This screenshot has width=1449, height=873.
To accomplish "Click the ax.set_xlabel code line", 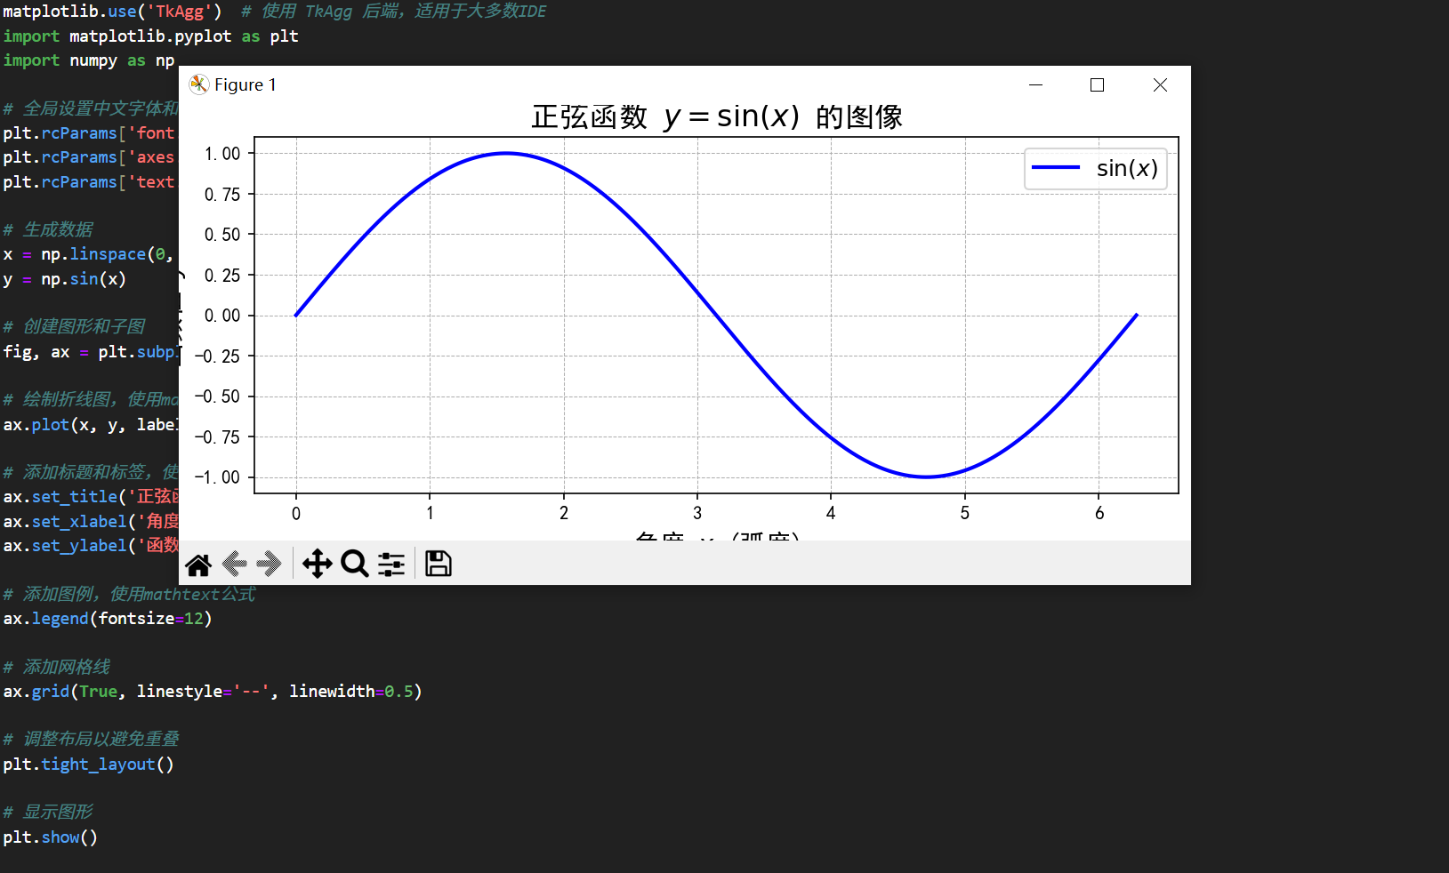I will 90,522.
